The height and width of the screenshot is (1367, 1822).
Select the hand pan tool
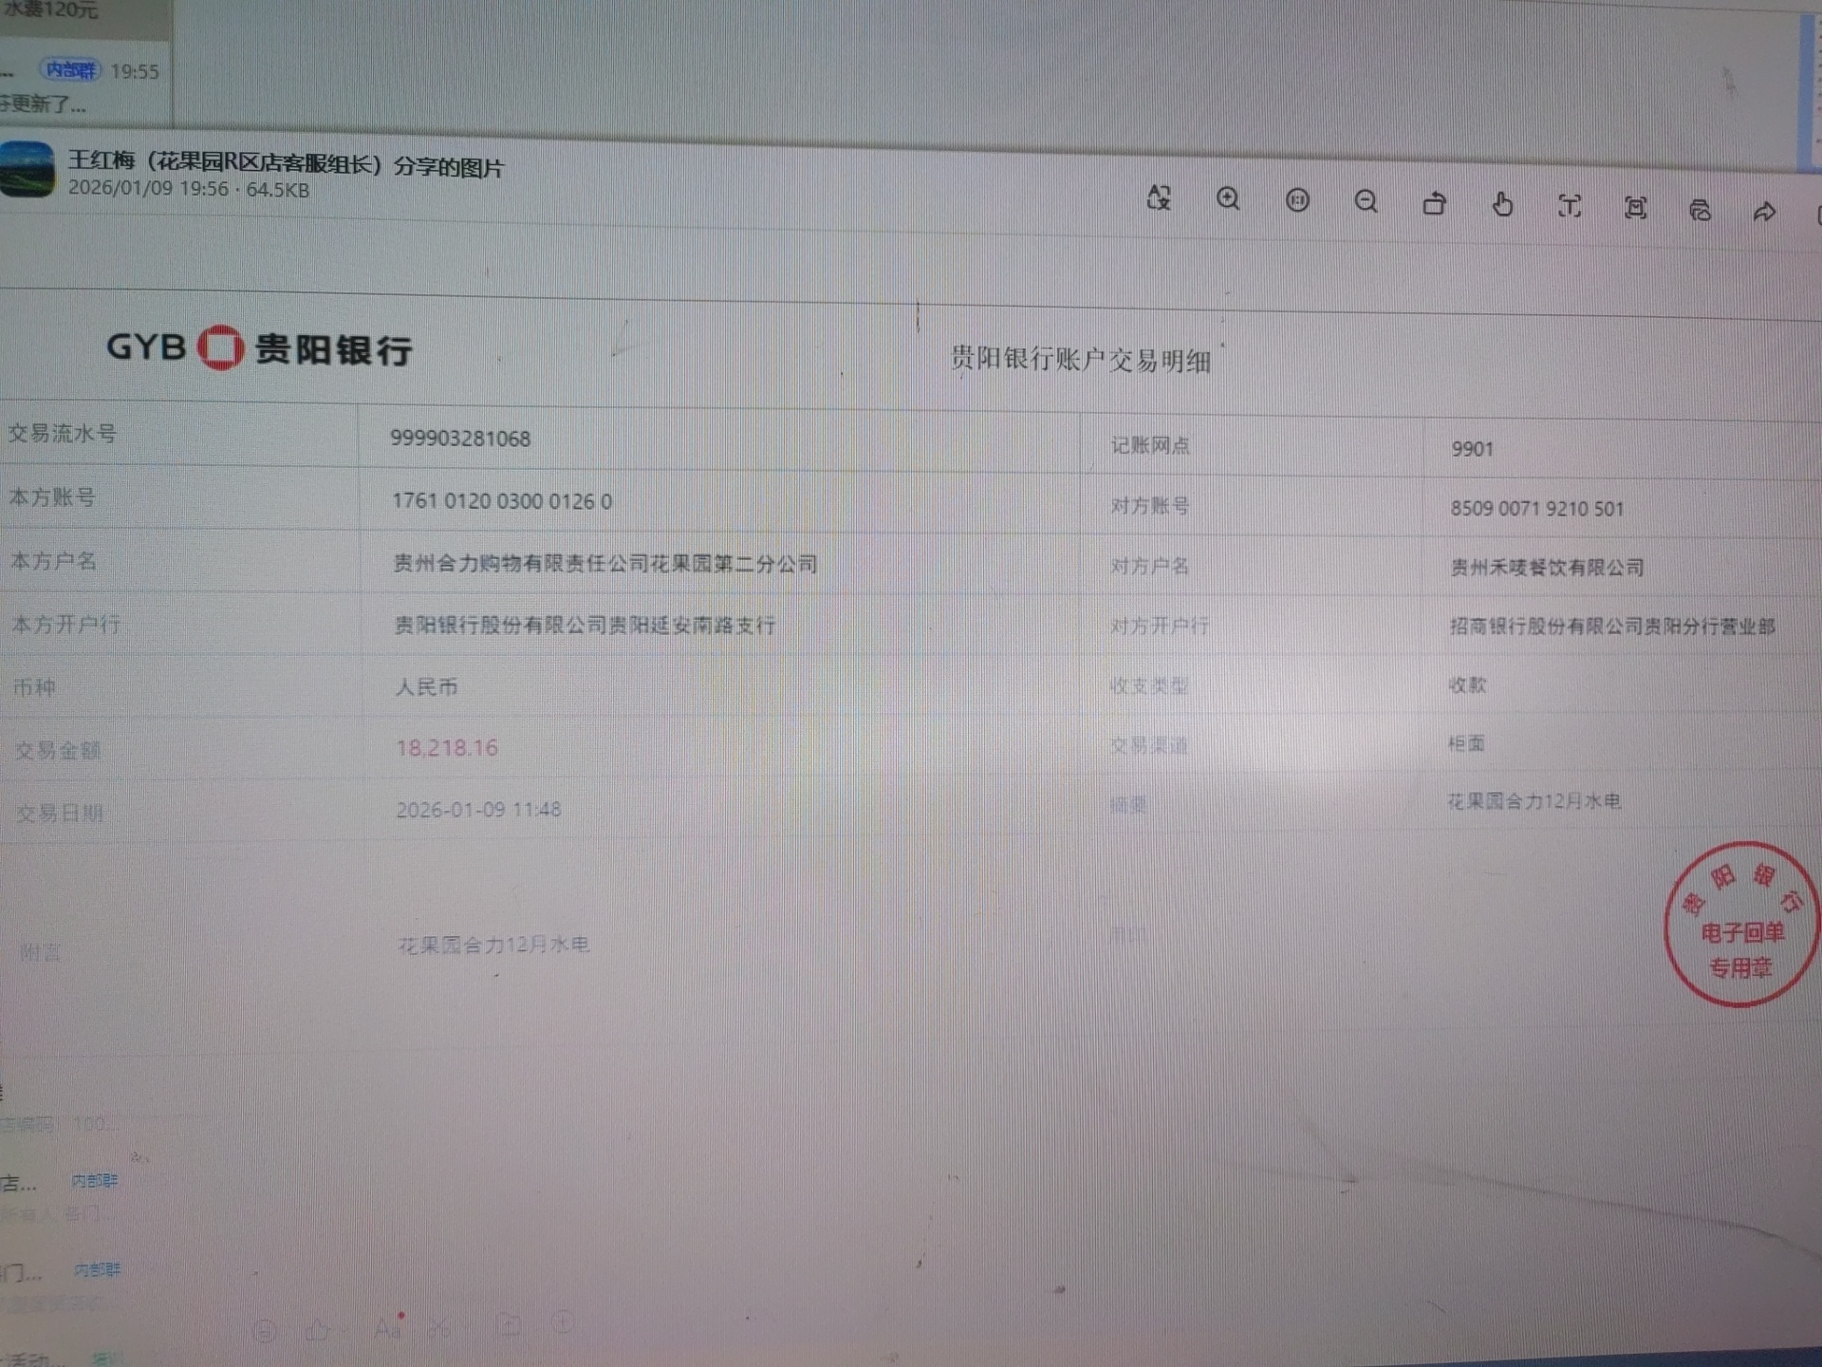tap(1502, 204)
